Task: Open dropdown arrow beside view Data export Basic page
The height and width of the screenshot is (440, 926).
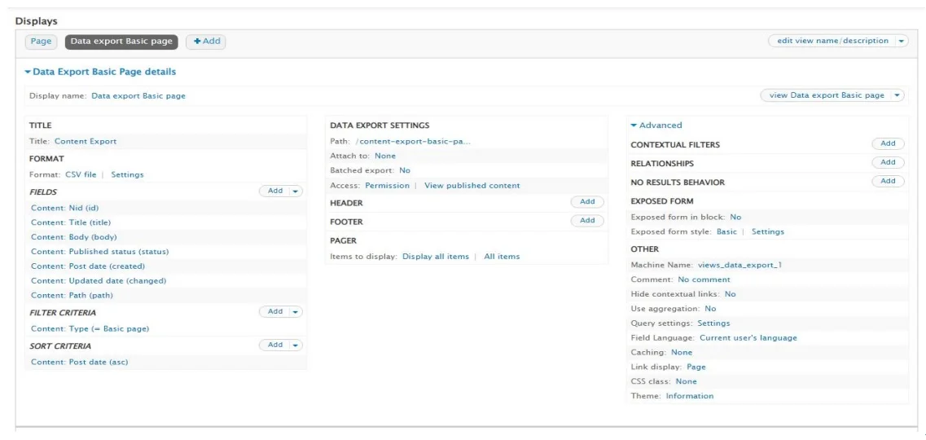Action: coord(897,95)
